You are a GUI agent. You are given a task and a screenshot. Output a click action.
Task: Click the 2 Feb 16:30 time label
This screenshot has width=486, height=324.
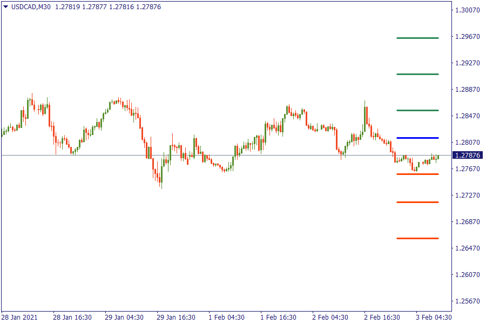coord(382,316)
